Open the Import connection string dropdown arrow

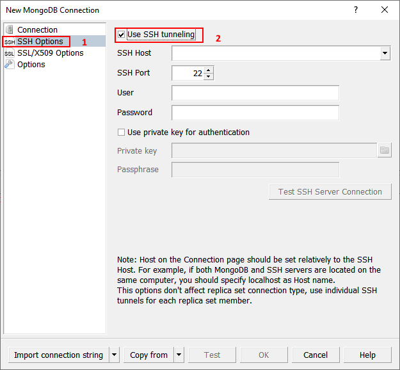tap(114, 355)
